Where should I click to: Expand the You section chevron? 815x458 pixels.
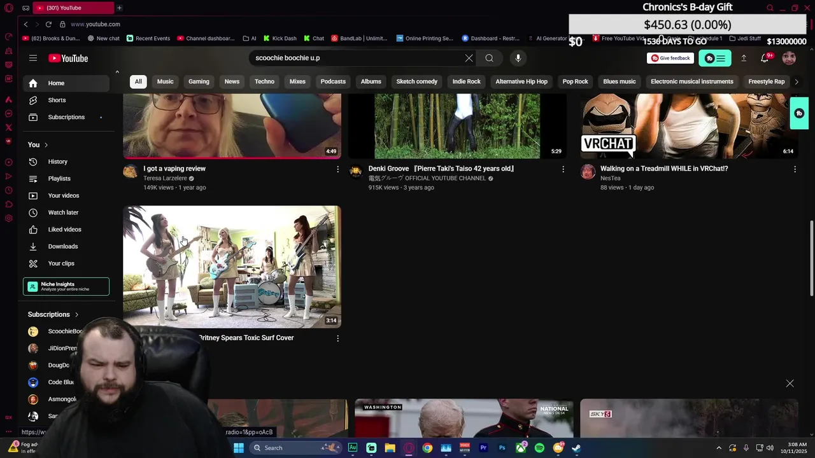click(x=46, y=145)
